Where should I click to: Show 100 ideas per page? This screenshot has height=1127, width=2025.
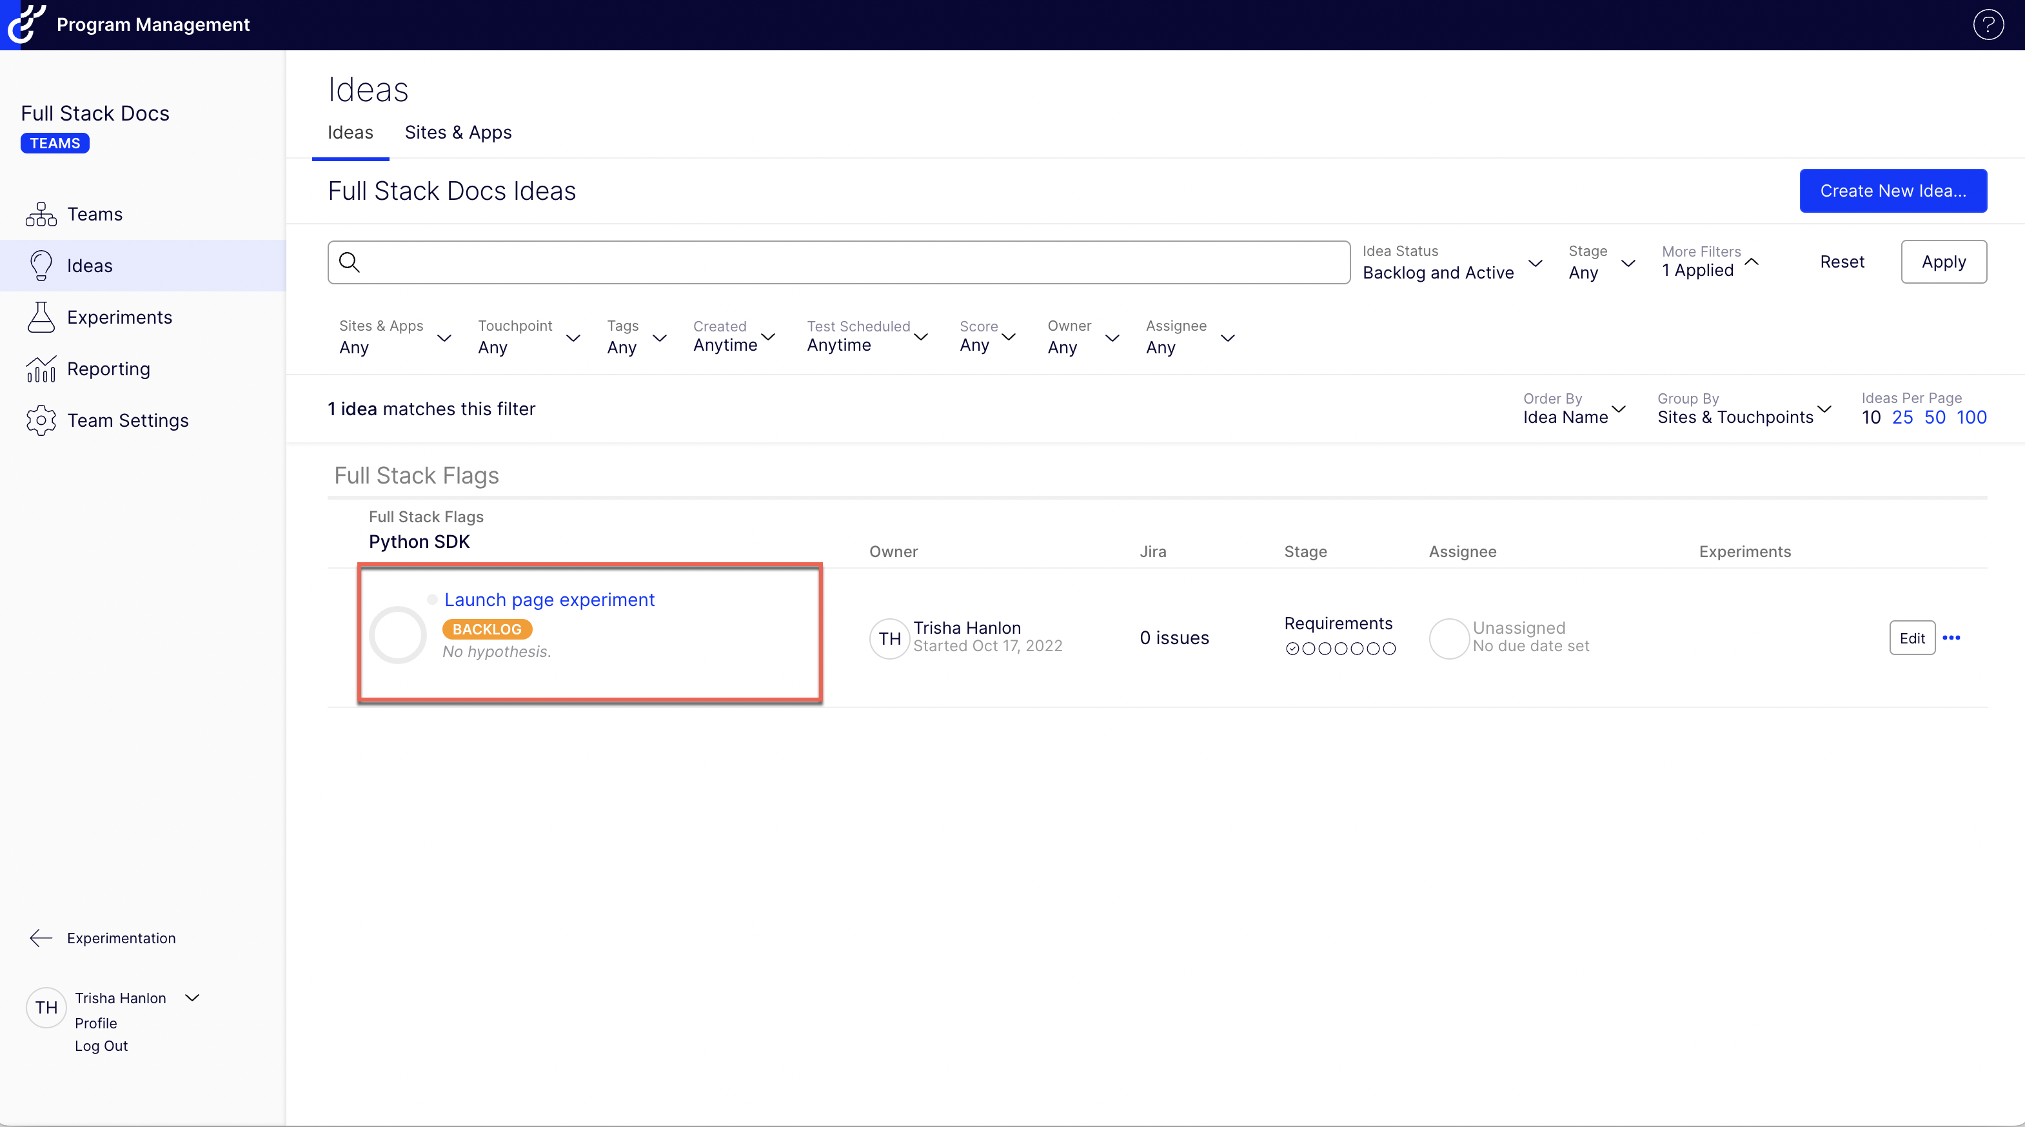pyautogui.click(x=1971, y=417)
